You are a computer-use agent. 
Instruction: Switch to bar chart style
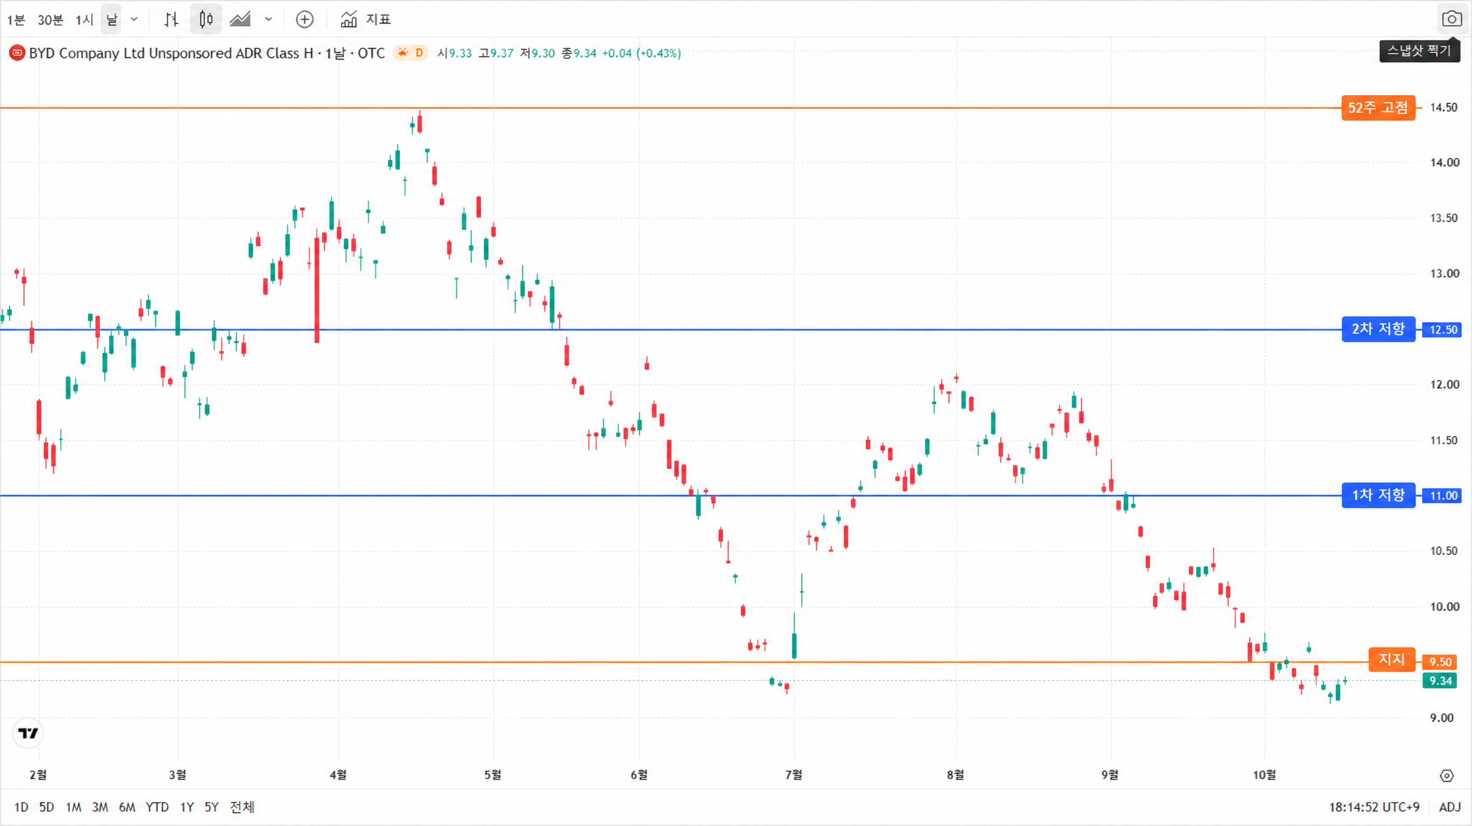(x=171, y=19)
